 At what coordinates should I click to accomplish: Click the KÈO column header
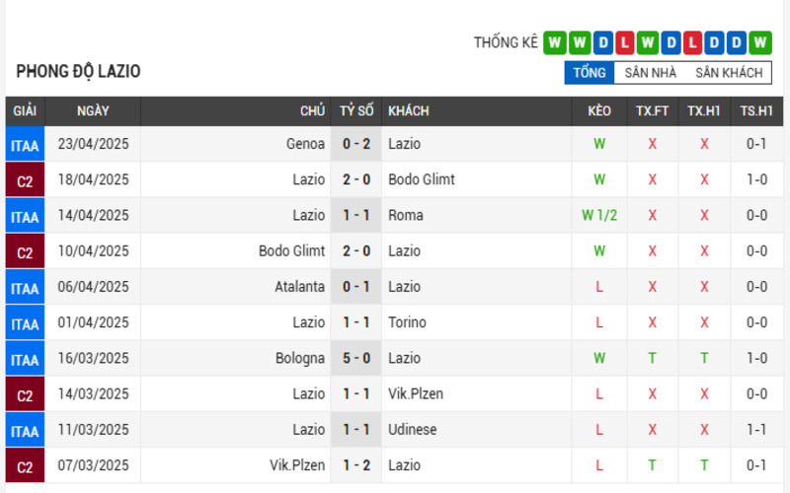[599, 111]
